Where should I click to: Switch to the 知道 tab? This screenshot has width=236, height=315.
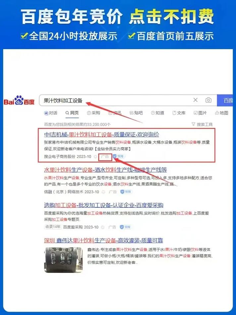157,113
